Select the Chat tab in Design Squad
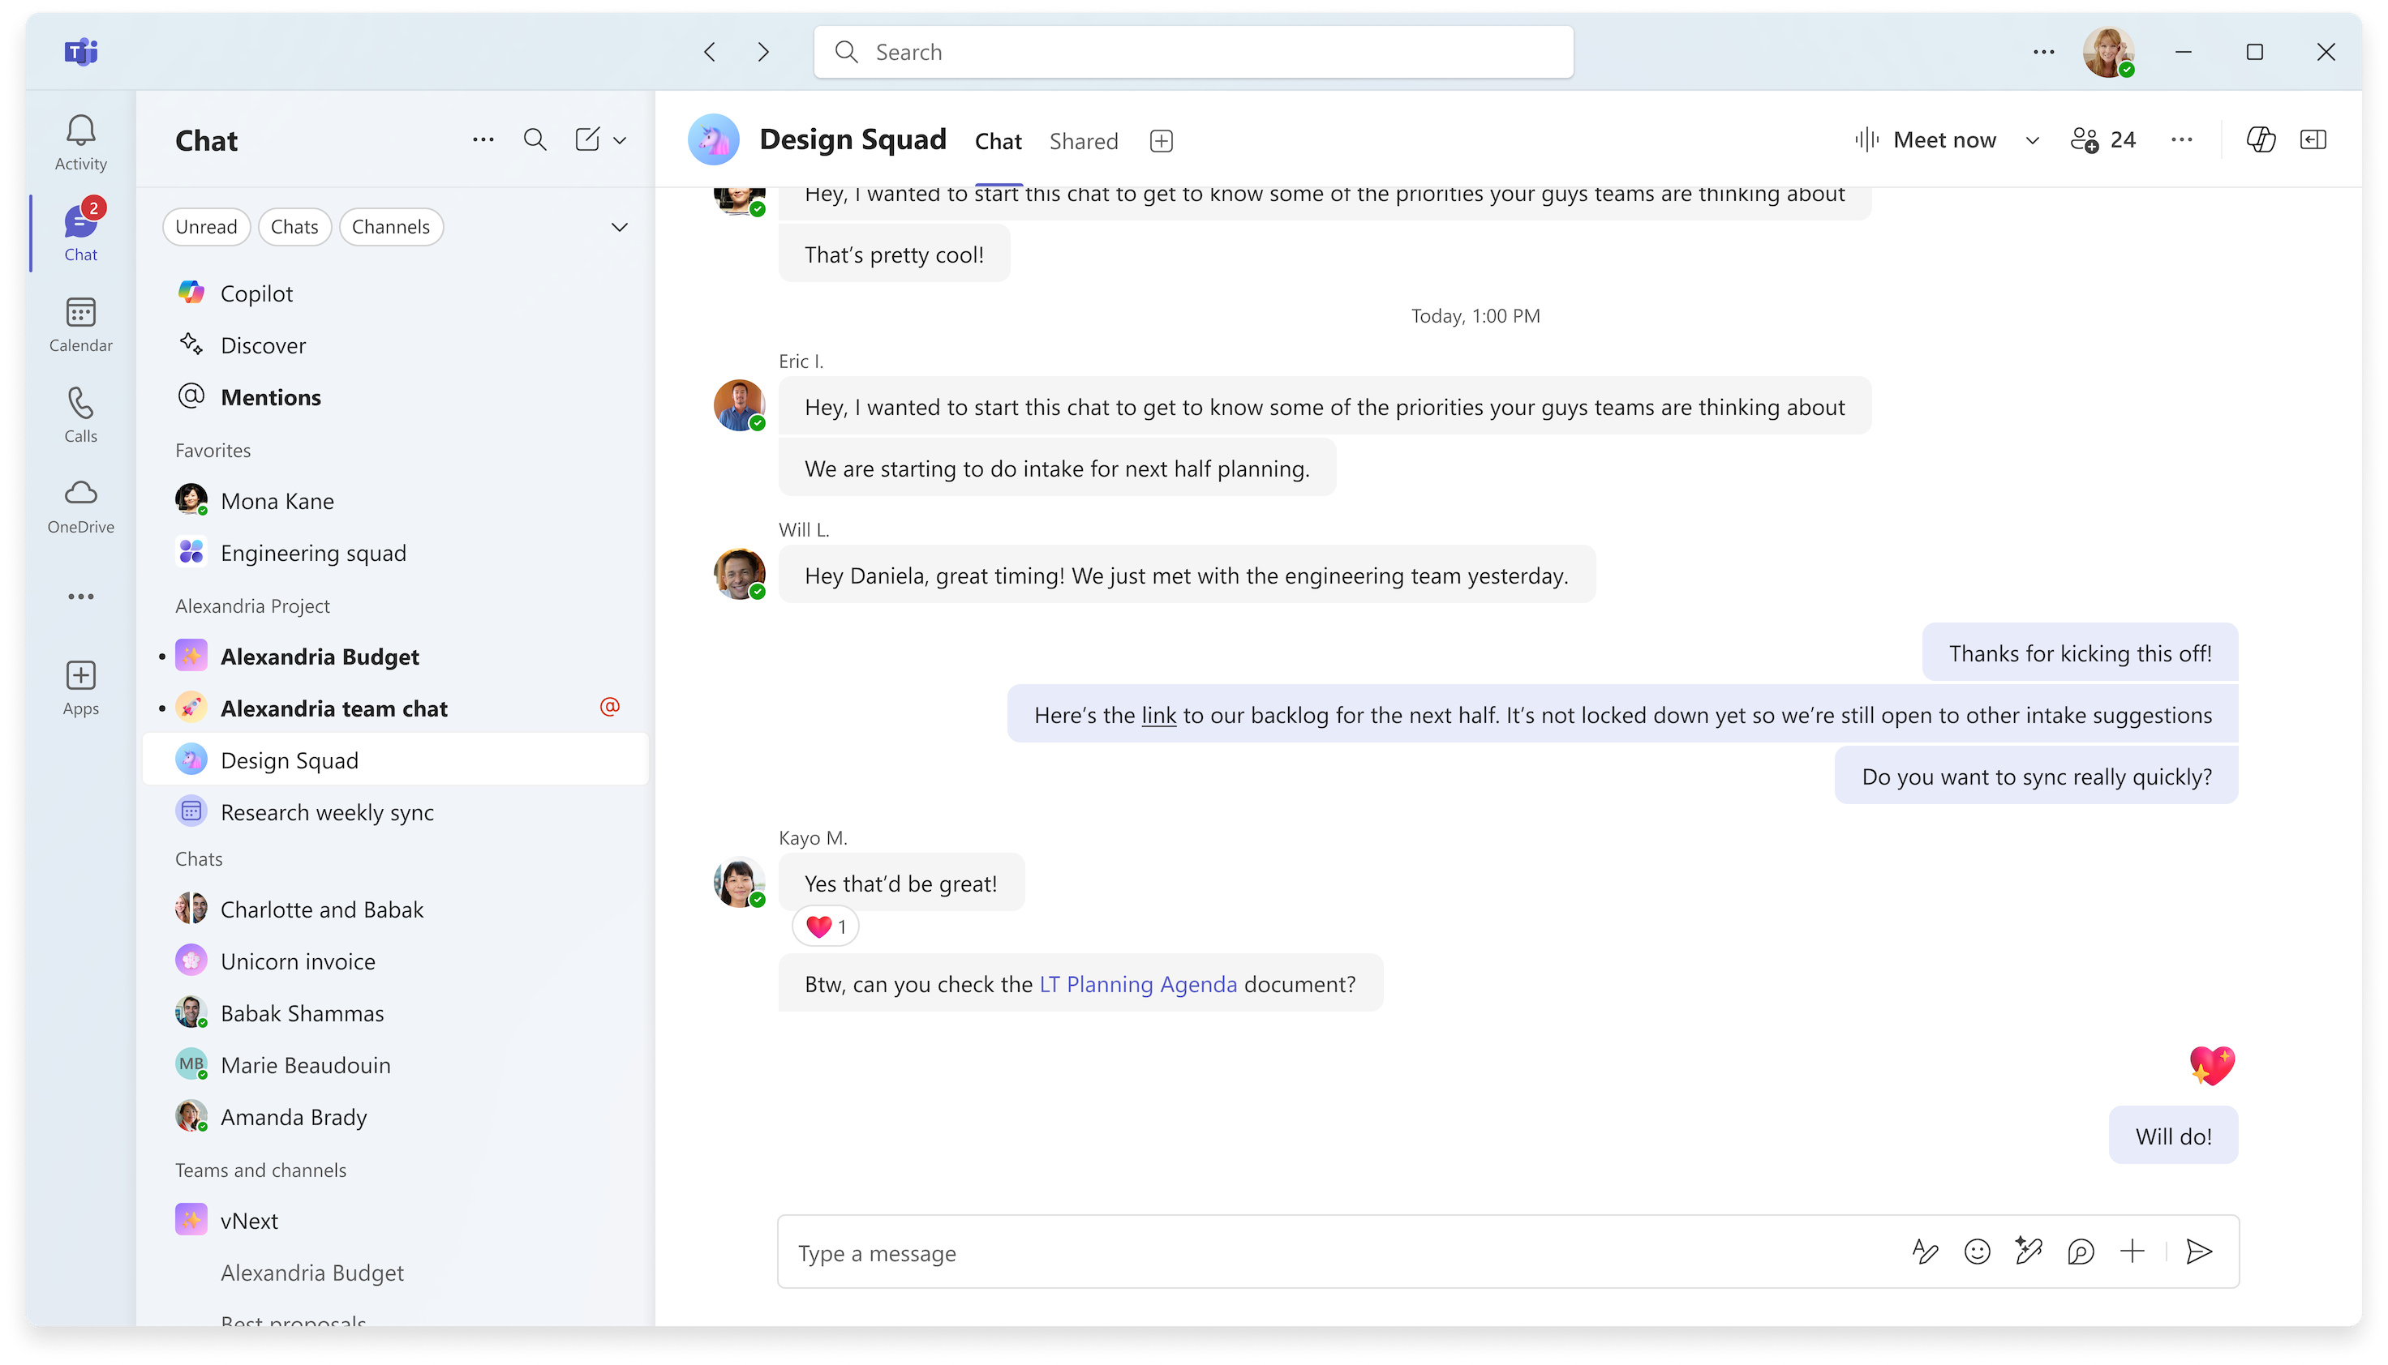This screenshot has height=1365, width=2388. 997,141
